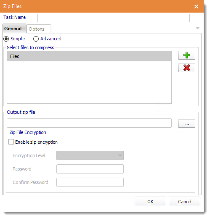This screenshot has height=218, width=210.
Task: Browse for output zip file with the ellipsis button
Action: [187, 123]
